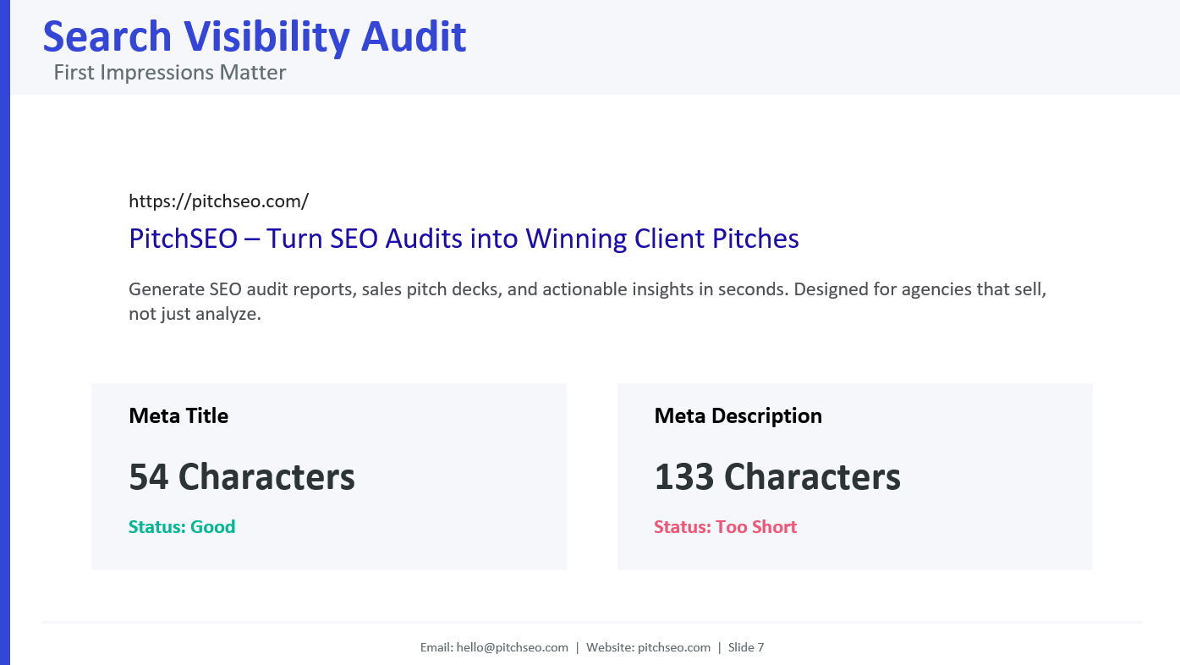
Task: Click the blue vertical accent bar
Action: pos(4,332)
